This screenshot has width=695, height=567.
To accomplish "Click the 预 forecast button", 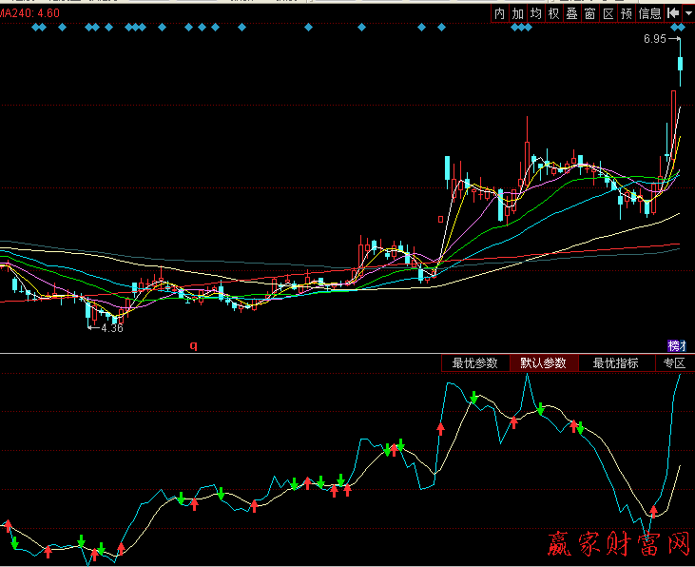I will [627, 13].
